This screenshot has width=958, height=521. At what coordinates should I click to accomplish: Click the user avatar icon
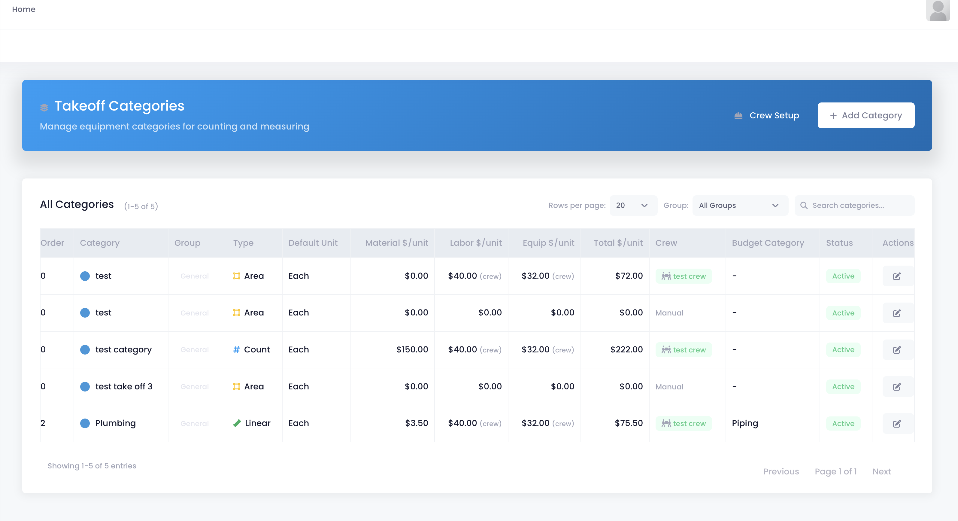pyautogui.click(x=938, y=11)
